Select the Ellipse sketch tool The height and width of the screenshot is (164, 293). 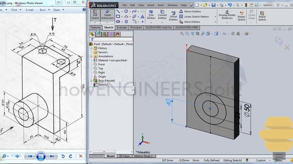(134, 16)
